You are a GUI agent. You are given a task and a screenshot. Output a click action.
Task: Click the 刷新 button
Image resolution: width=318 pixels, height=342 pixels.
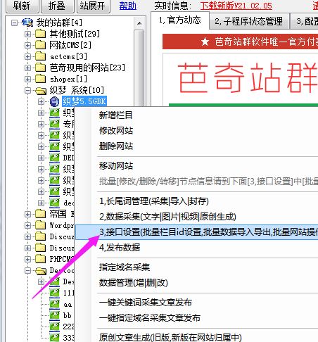22,6
